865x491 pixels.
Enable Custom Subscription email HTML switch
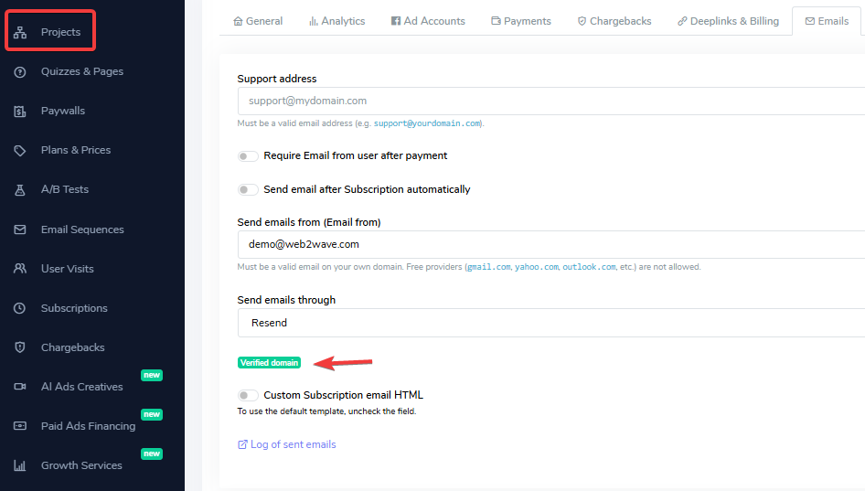click(248, 395)
